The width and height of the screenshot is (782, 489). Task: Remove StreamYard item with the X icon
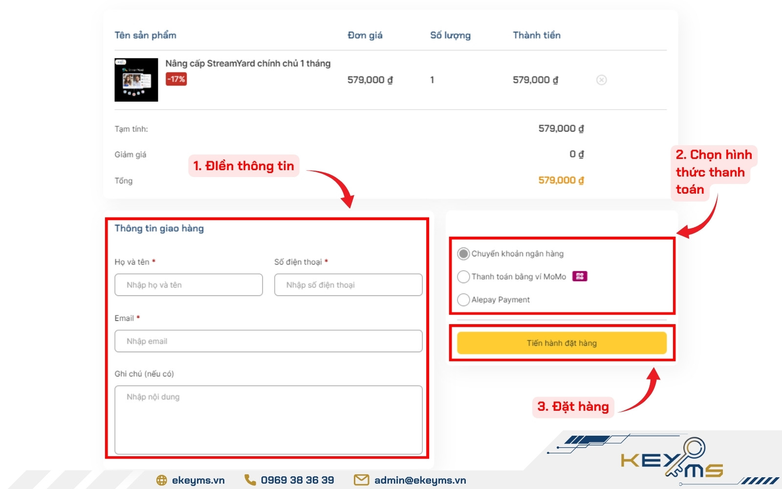point(602,80)
